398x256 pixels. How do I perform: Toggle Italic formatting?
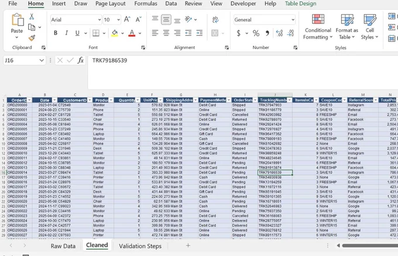(67, 33)
